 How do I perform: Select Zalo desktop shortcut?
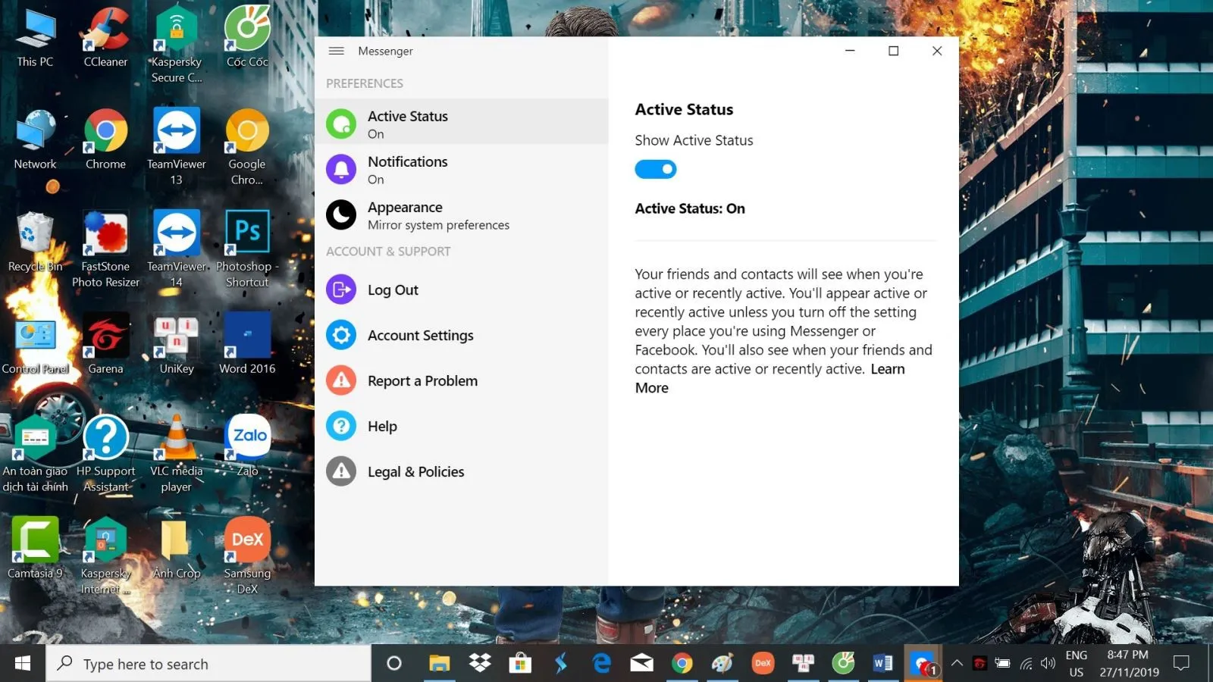click(247, 447)
